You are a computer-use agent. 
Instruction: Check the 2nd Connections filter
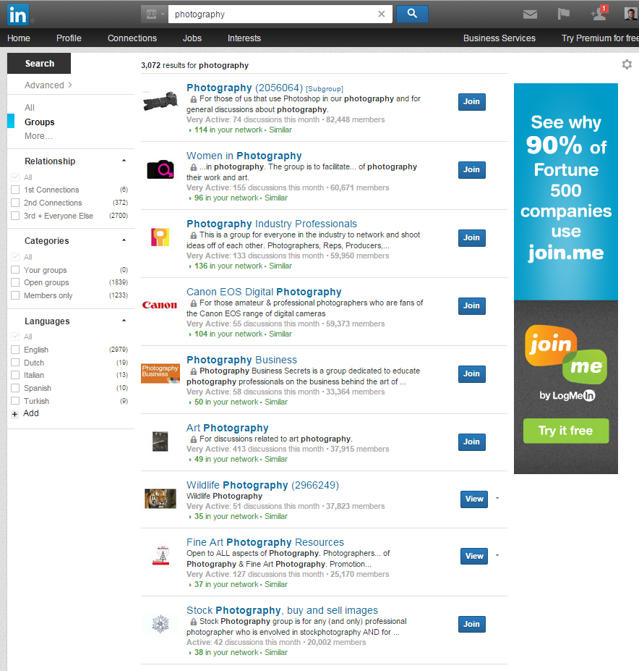click(15, 203)
